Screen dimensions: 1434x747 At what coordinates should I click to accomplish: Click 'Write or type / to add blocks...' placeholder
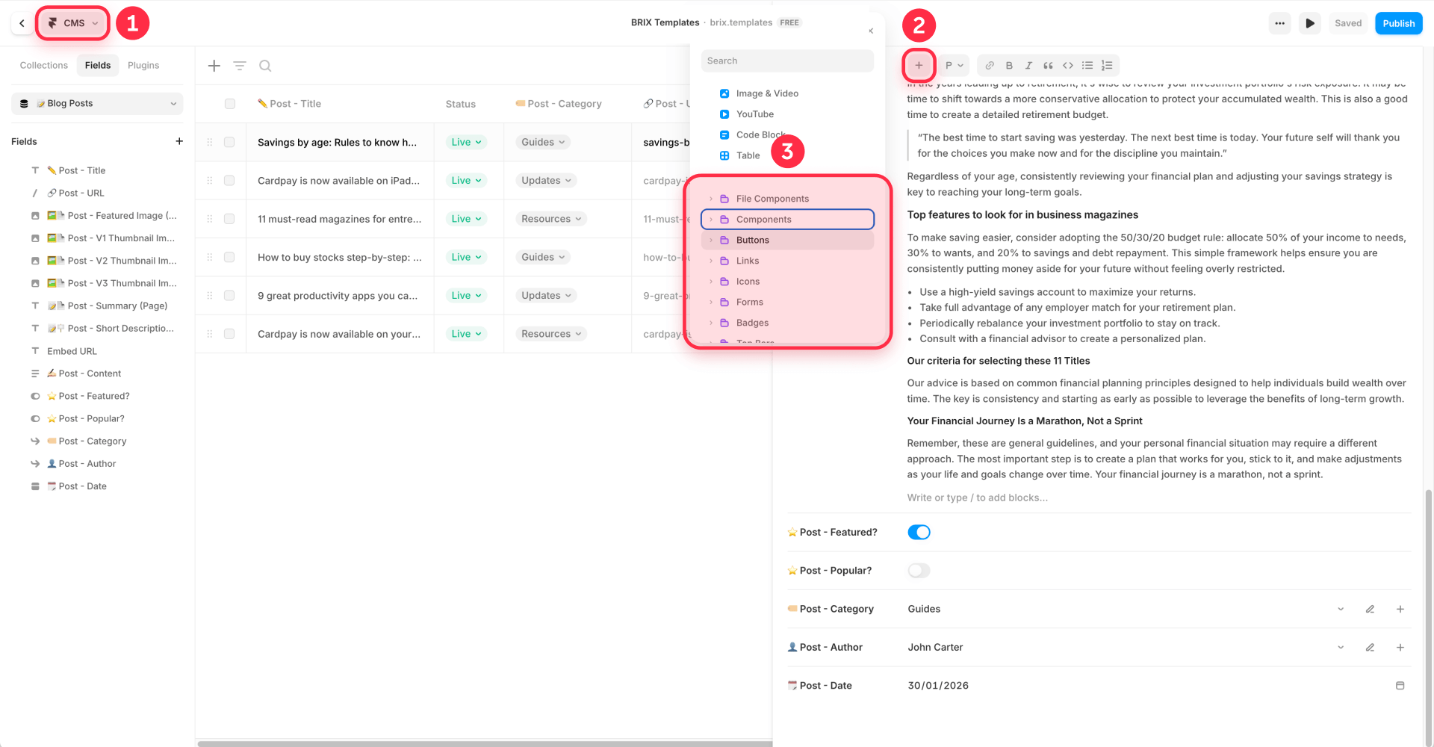click(977, 498)
